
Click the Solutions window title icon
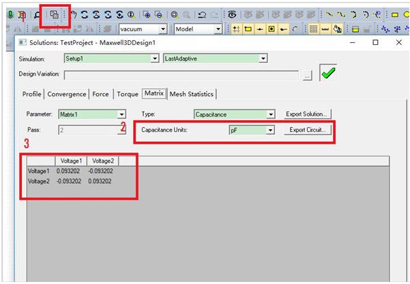[x=23, y=42]
